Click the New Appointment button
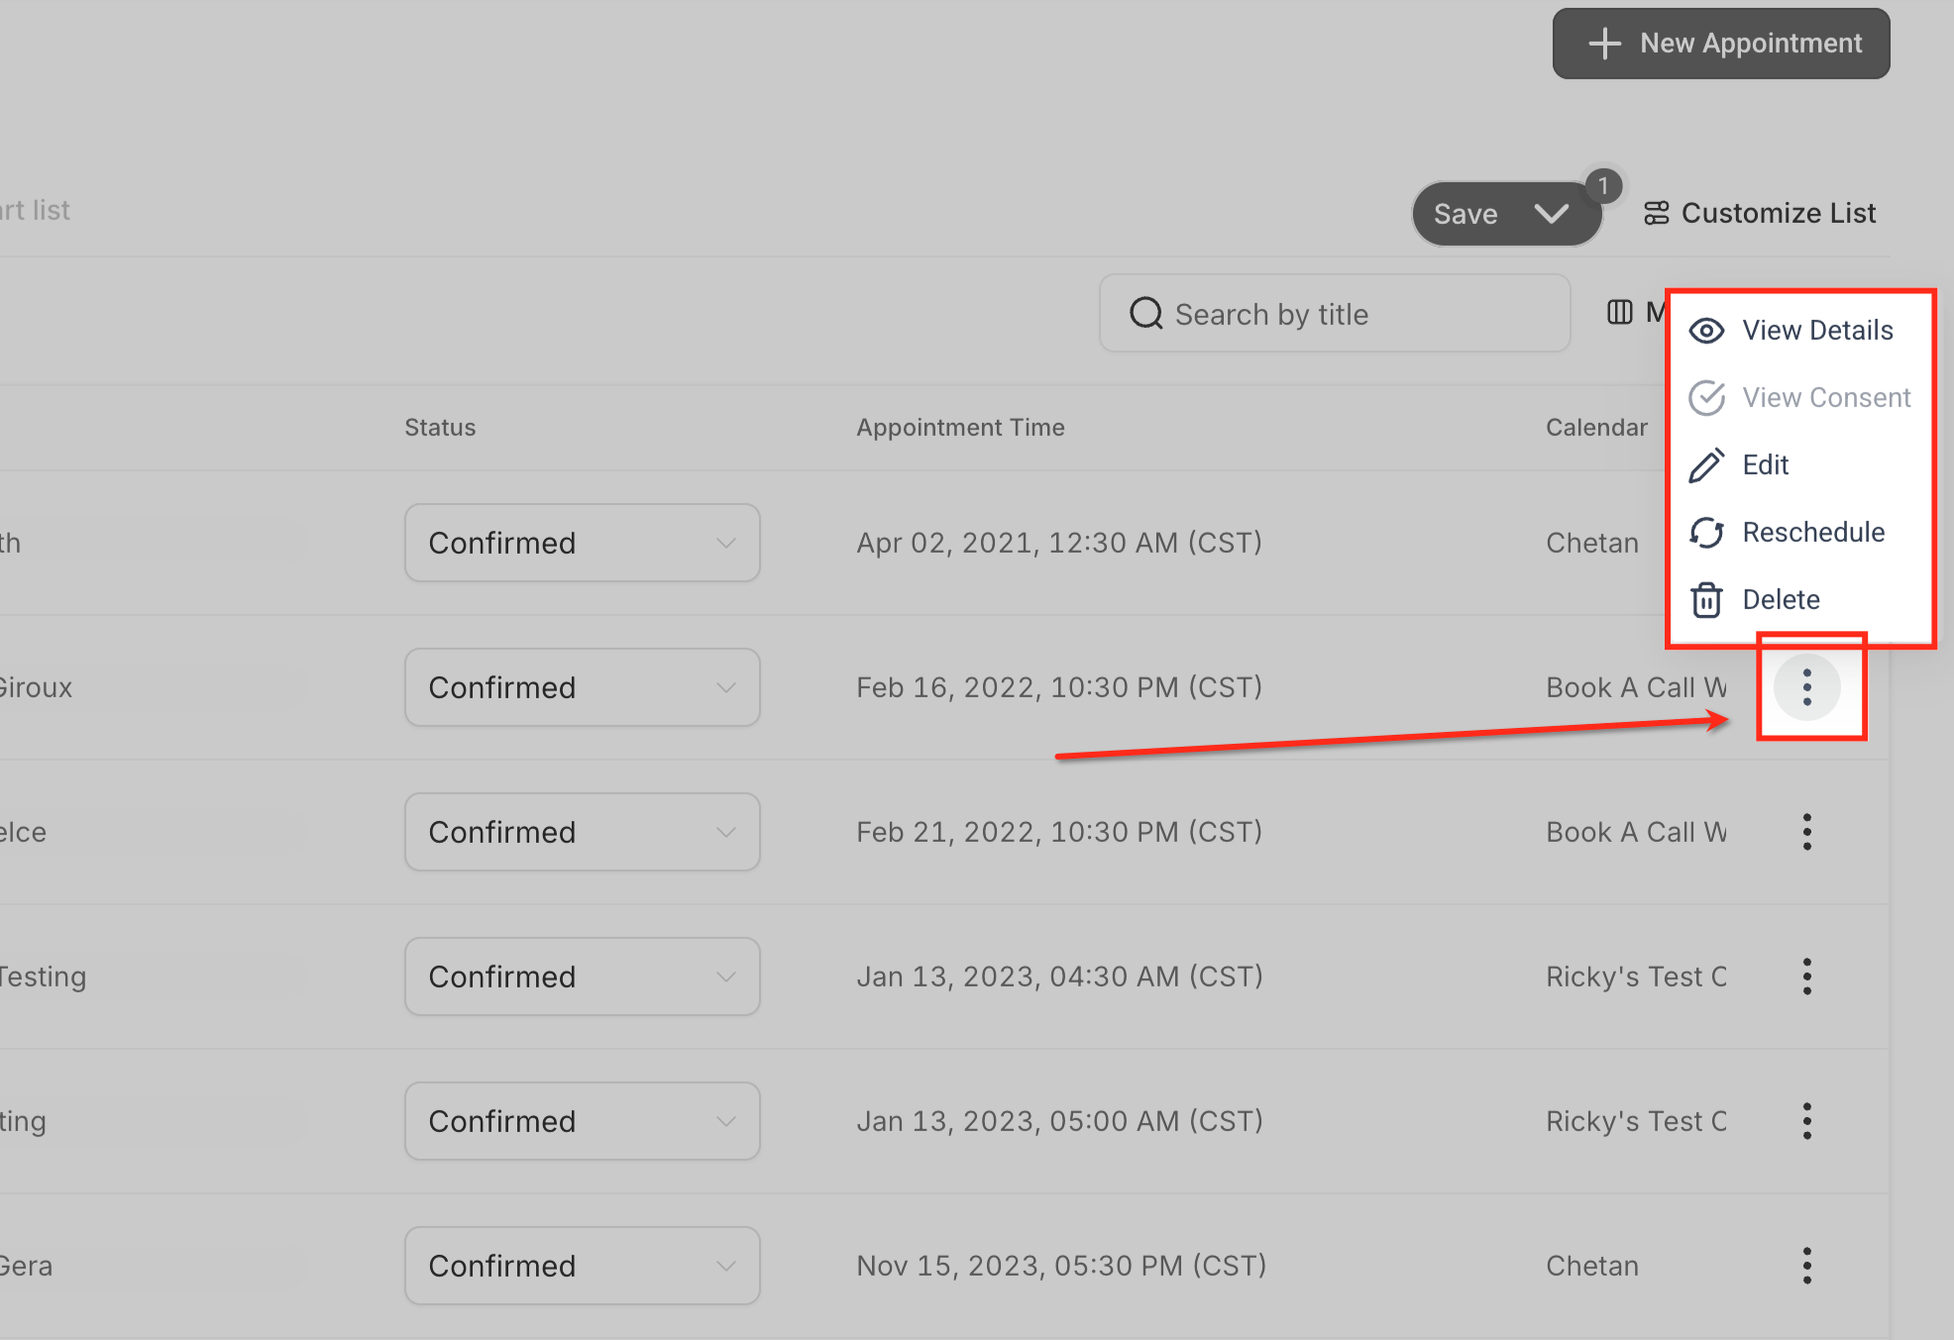The height and width of the screenshot is (1340, 1954). coord(1721,44)
